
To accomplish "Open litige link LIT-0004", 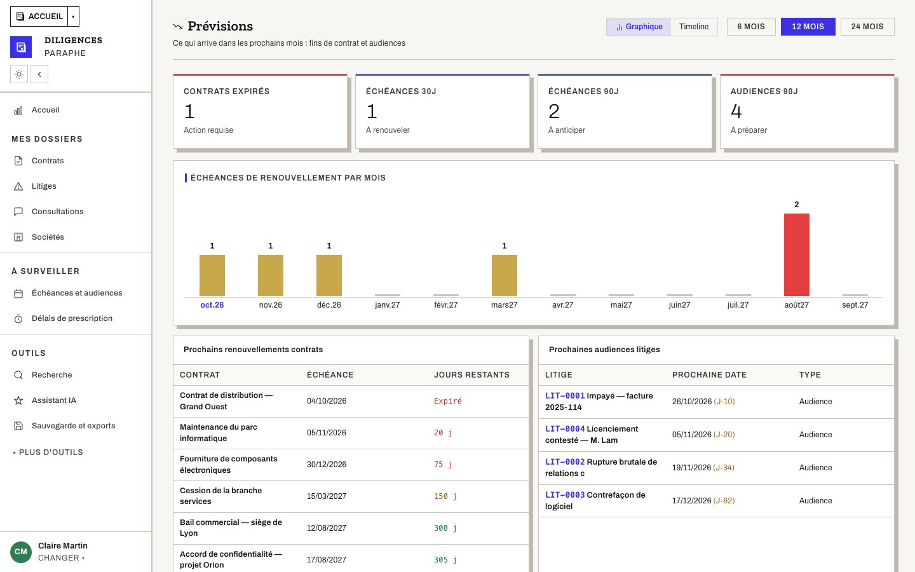I will pyautogui.click(x=565, y=429).
